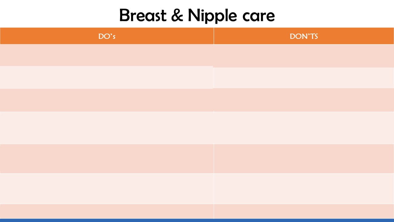Screen dimensions: 394x222
Task: Click the fourth row cell in DO's column
Action: [107, 128]
